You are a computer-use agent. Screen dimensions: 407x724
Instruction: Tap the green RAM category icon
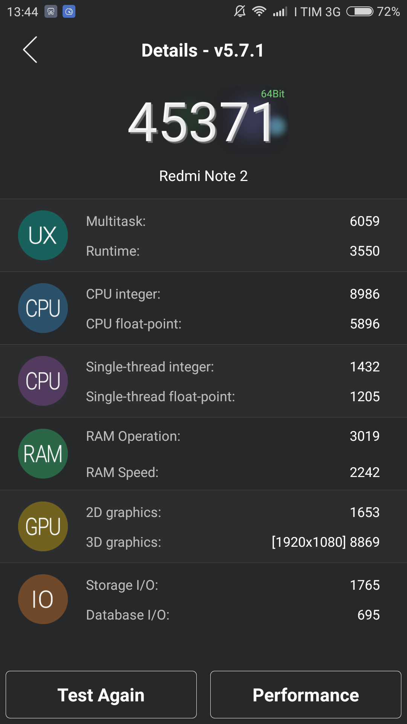point(43,454)
